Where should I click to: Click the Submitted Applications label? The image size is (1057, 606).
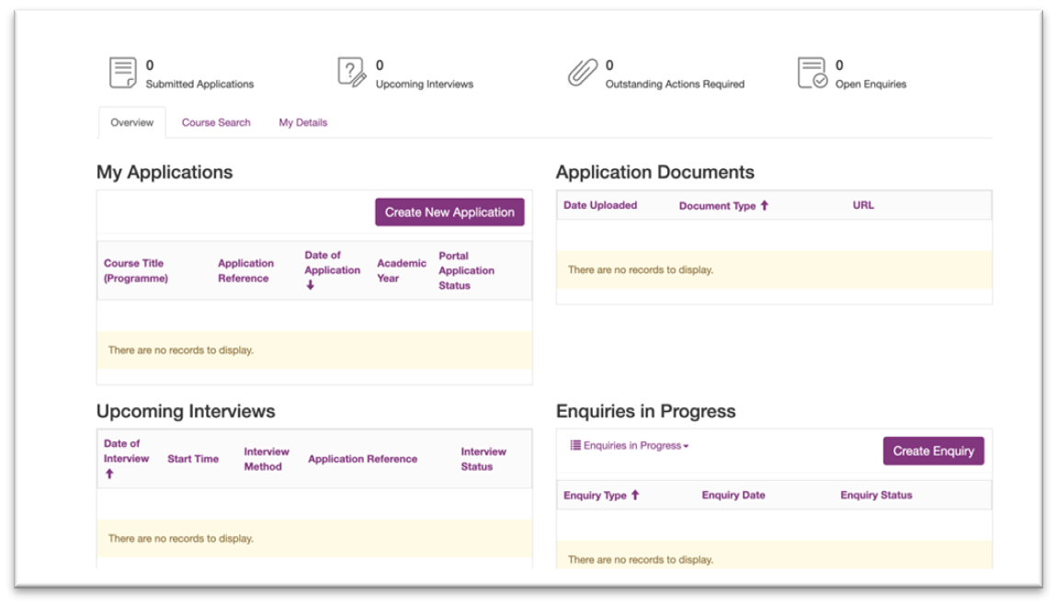coord(199,85)
